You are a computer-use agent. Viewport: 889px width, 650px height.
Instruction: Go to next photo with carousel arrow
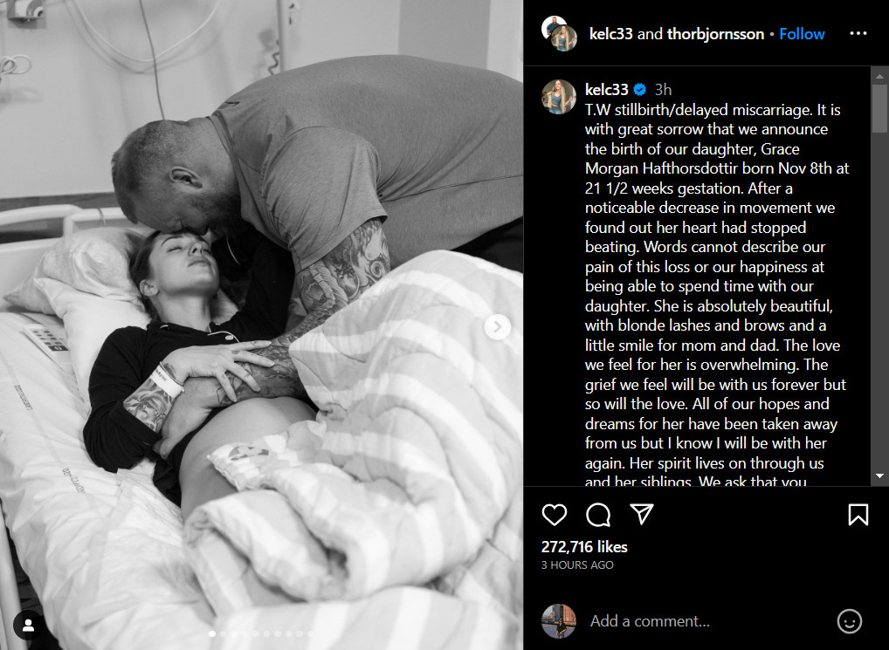click(497, 326)
